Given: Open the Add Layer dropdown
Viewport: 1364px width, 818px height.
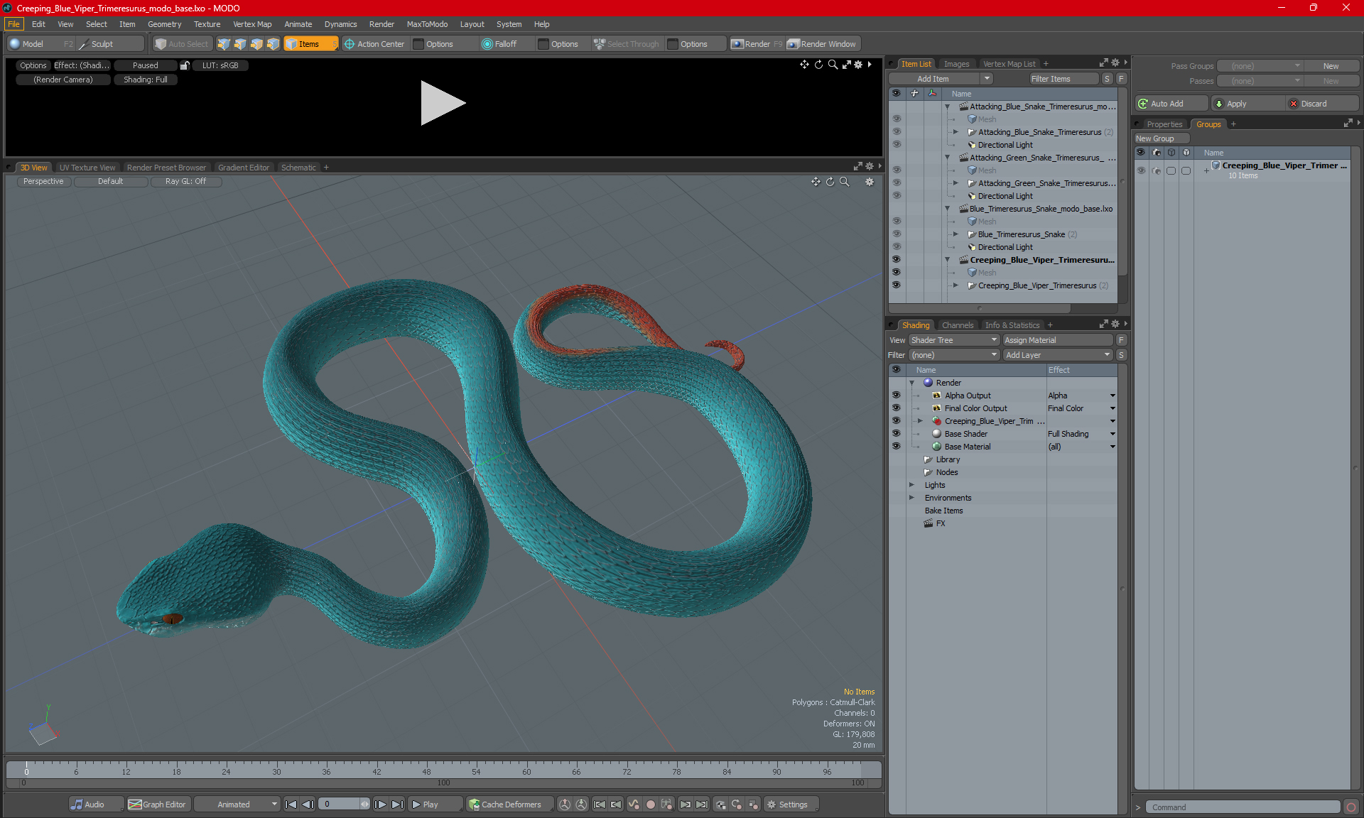Looking at the screenshot, I should 1058,355.
